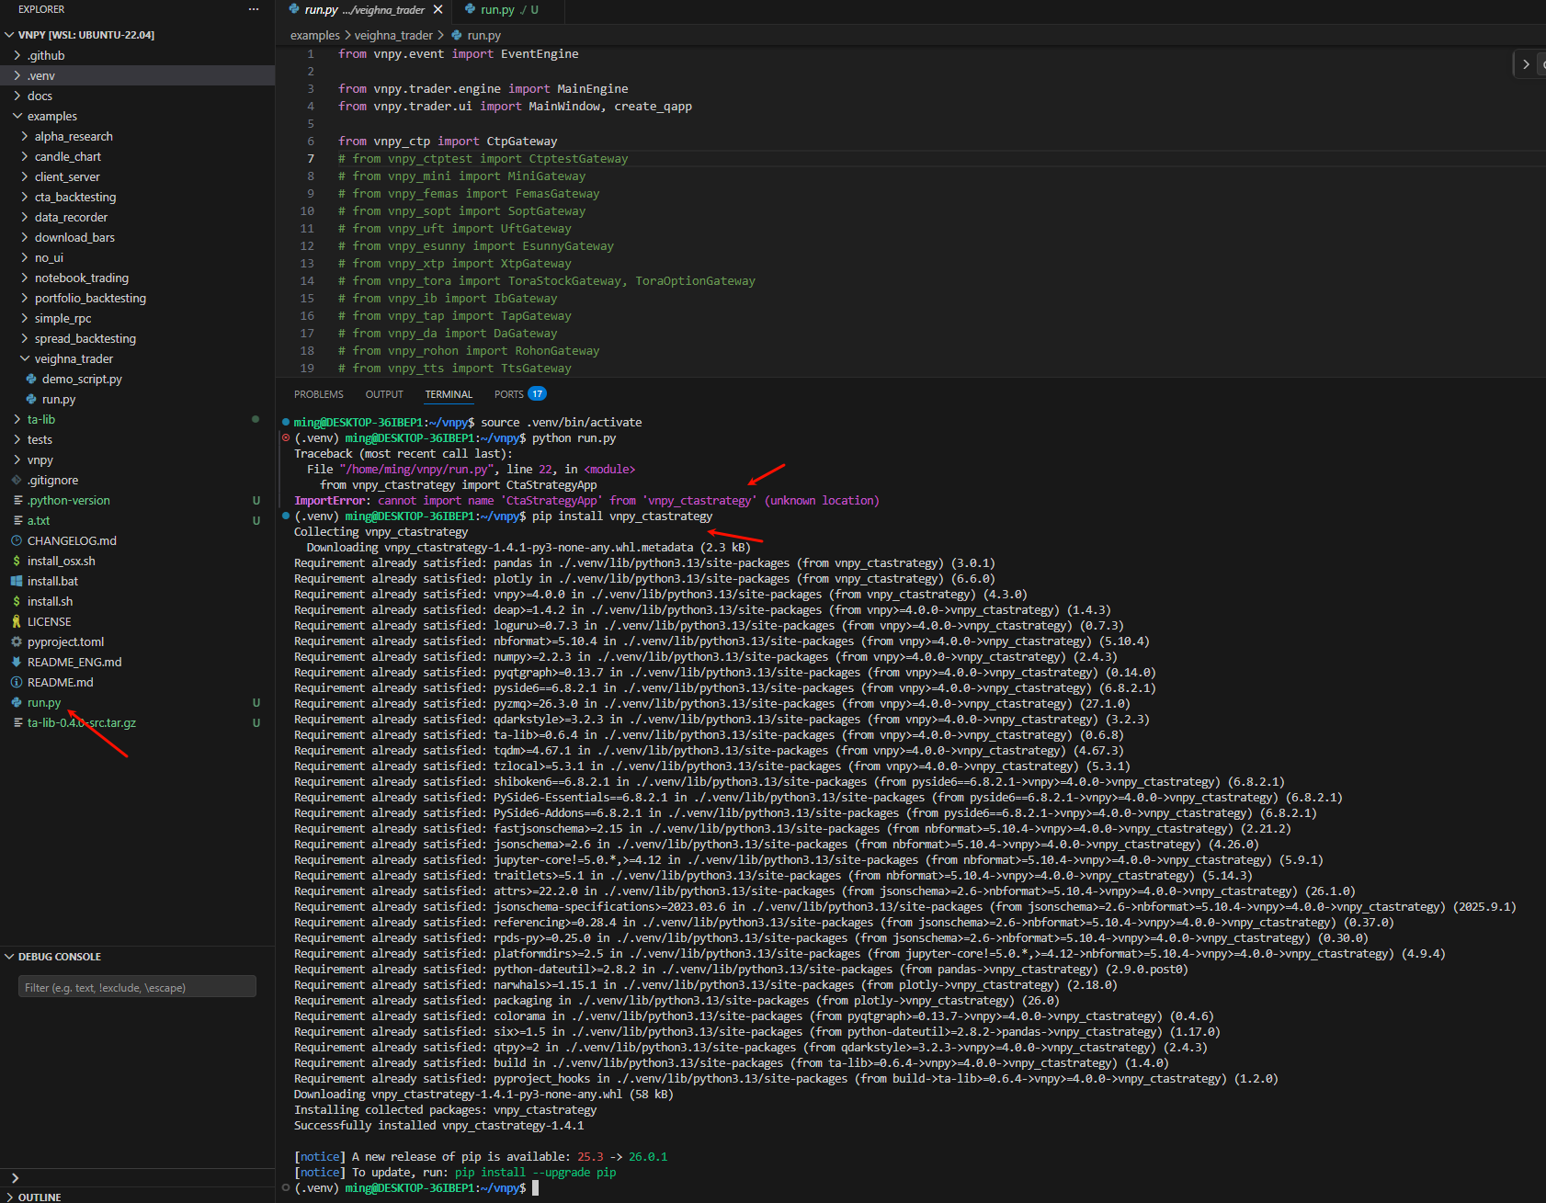The image size is (1546, 1203).
Task: Click the veighna_trader breadcrumb segment
Action: [393, 35]
